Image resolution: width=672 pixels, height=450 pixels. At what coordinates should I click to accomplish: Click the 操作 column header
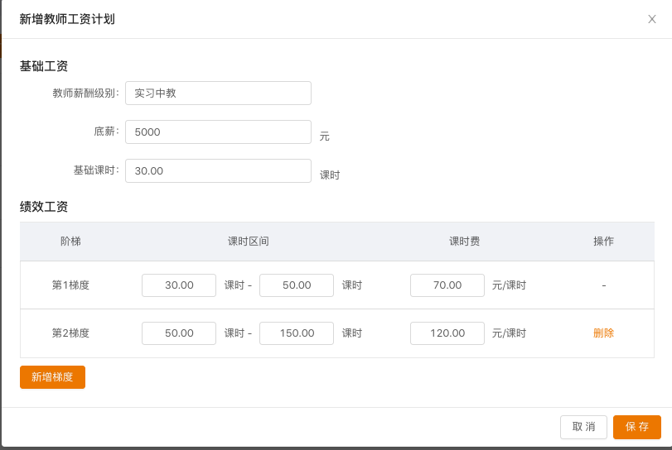point(603,242)
